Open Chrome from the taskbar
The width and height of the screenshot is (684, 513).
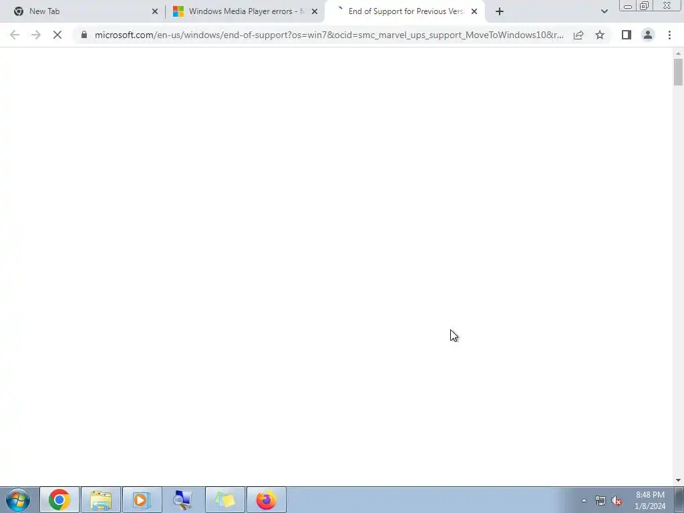[x=59, y=500]
